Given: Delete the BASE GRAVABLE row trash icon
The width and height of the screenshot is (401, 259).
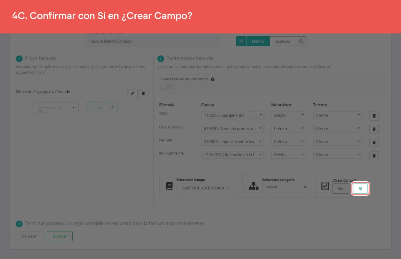Looking at the screenshot, I should coord(374,129).
